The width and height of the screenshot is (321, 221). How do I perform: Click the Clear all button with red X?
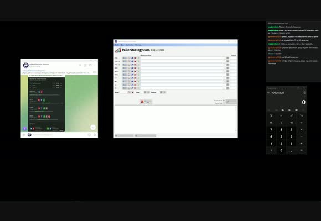pyautogui.click(x=146, y=102)
